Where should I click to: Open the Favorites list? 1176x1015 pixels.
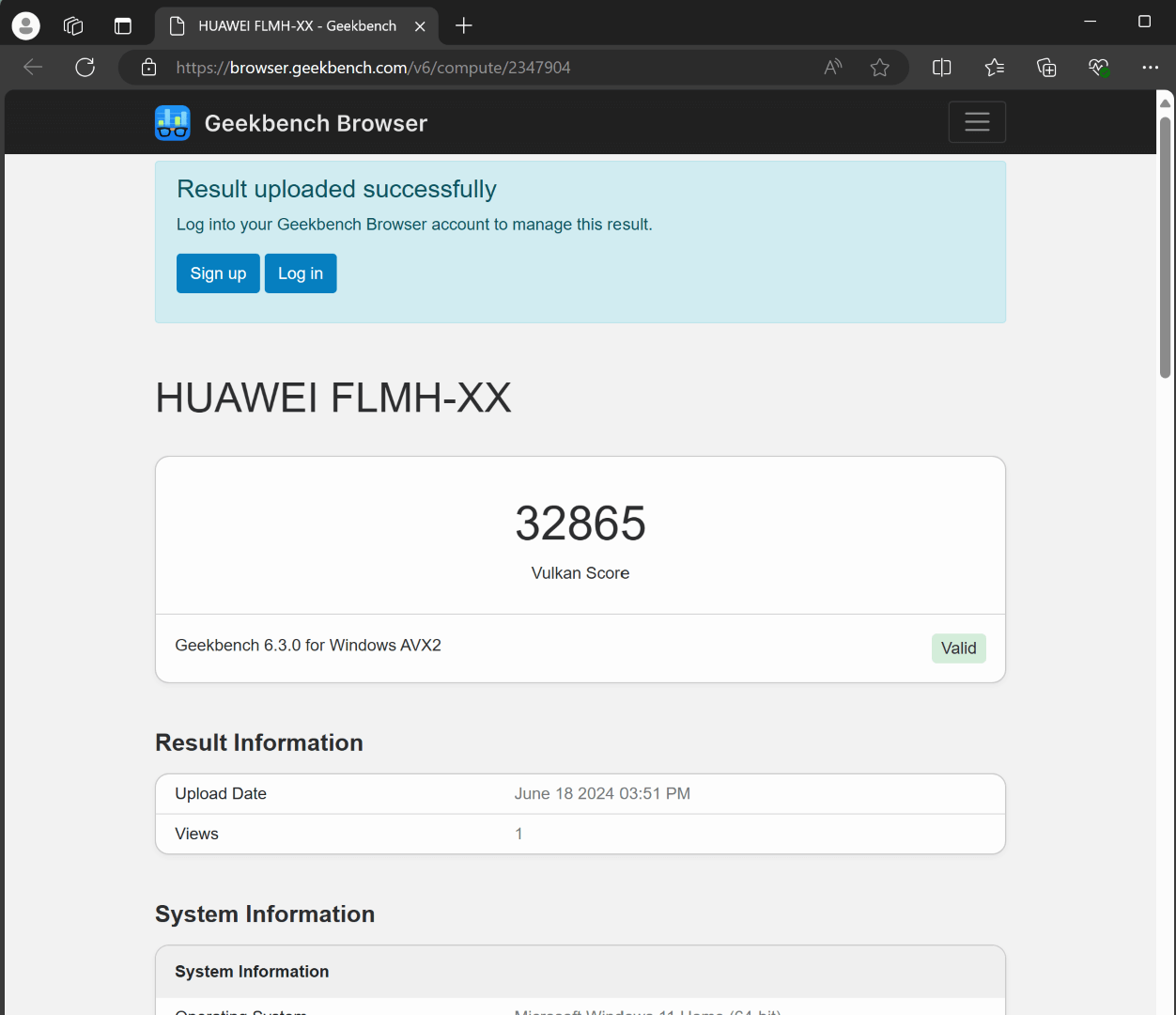994,67
